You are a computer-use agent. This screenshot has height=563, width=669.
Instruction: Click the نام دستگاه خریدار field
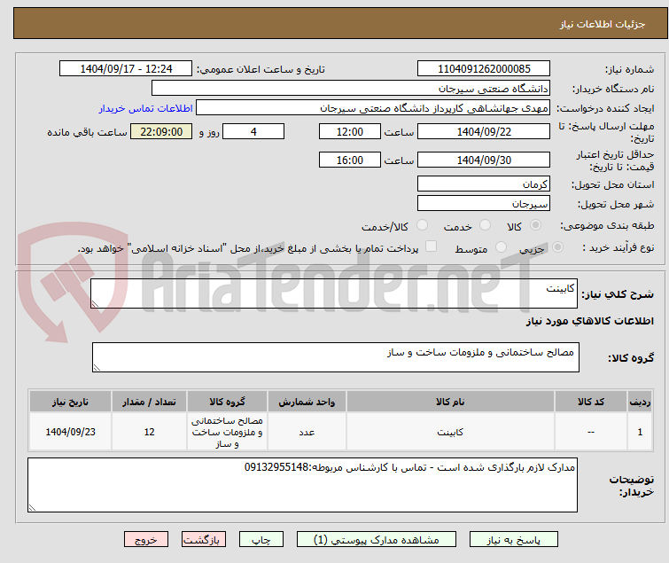tap(350, 89)
